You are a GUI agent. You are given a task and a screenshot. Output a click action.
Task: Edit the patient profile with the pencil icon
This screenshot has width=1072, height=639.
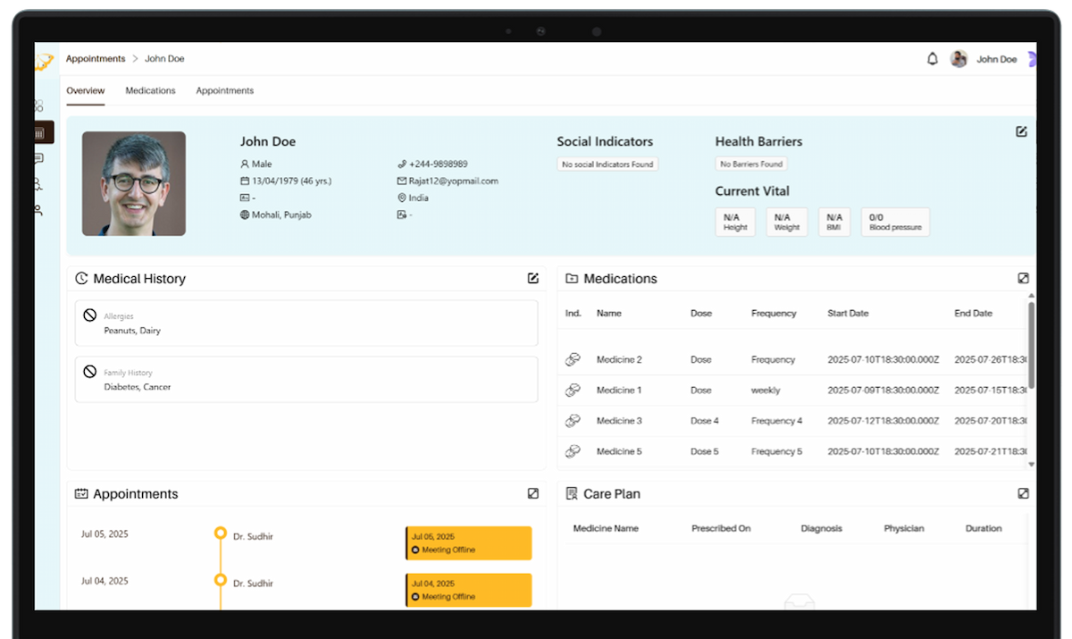[1021, 132]
